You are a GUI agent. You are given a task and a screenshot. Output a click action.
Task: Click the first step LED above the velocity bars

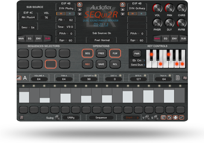click(23, 86)
